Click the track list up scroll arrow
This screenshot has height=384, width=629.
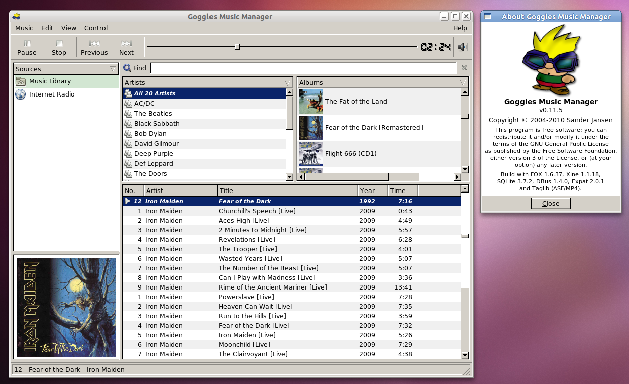[465, 189]
